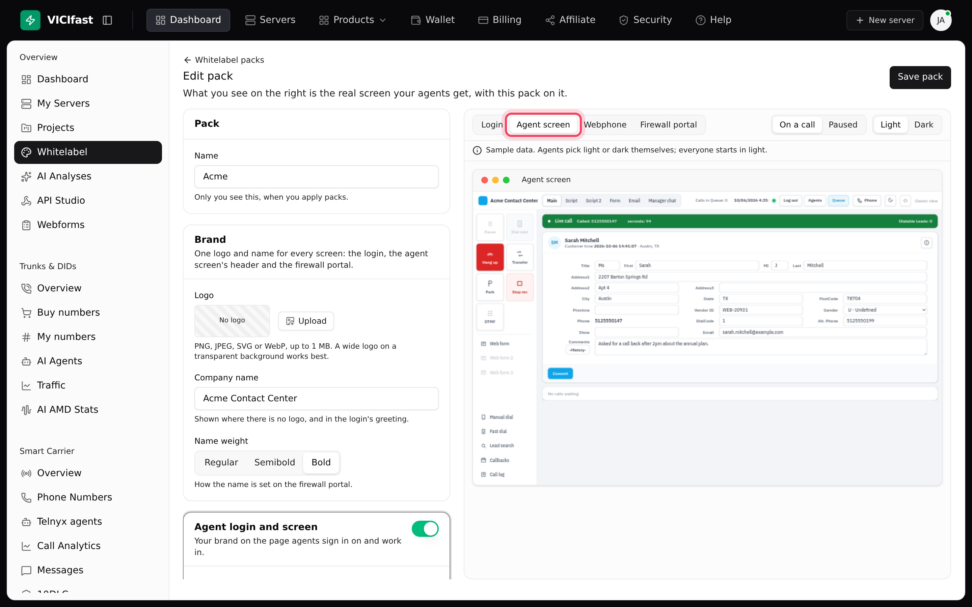Image resolution: width=972 pixels, height=607 pixels.
Task: Open AI AMD Stats page
Action: coord(88,409)
